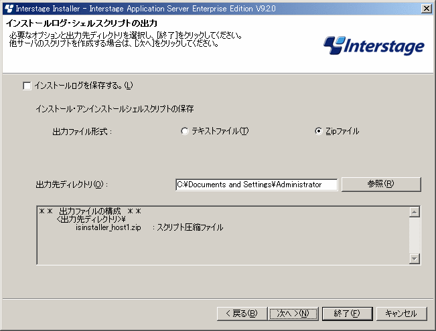Click the 出力ファイル形式 label

82,131
